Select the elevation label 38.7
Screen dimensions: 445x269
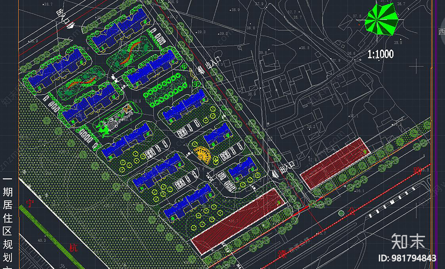click(48, 4)
